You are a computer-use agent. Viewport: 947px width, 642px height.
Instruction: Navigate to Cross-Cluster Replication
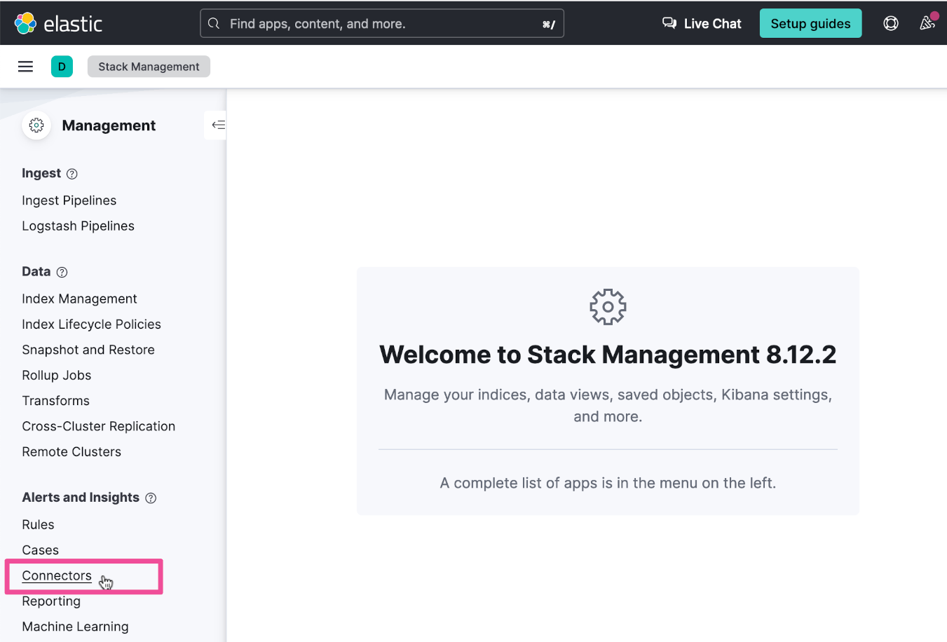click(x=98, y=426)
